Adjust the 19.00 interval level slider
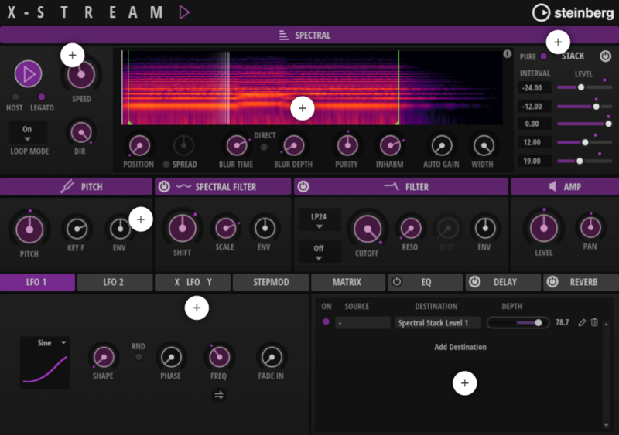Viewport: 619px width, 435px height. point(584,161)
